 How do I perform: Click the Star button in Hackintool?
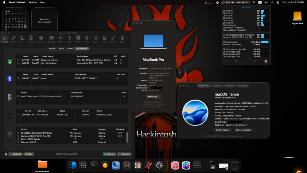click(x=29, y=154)
